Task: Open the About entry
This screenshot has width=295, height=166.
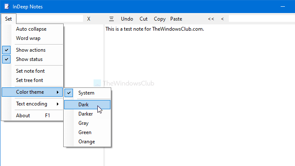Action: (x=32, y=116)
